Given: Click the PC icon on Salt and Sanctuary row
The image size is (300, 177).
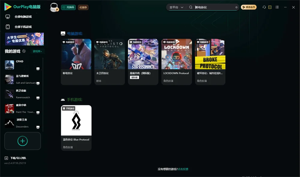Looking at the screenshot, I should pyautogui.click(x=38, y=83).
